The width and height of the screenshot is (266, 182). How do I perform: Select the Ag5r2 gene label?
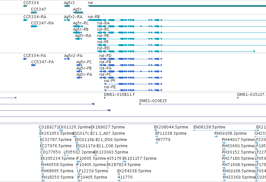point(69,3)
